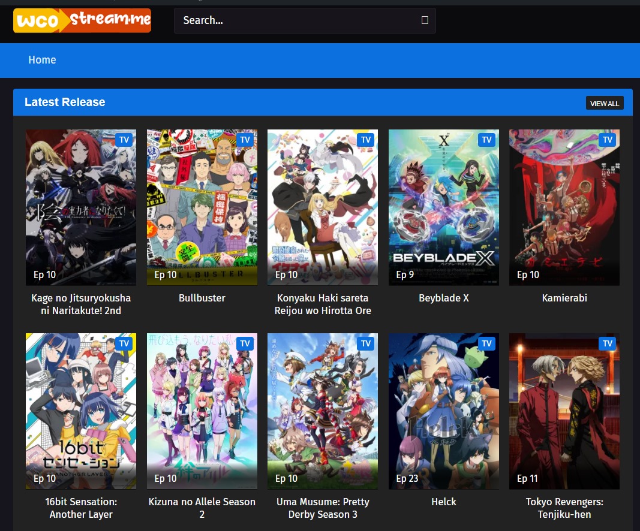Open Tokyo Revengers Tenjiku-hen poster
Image resolution: width=640 pixels, height=531 pixels.
[564, 411]
